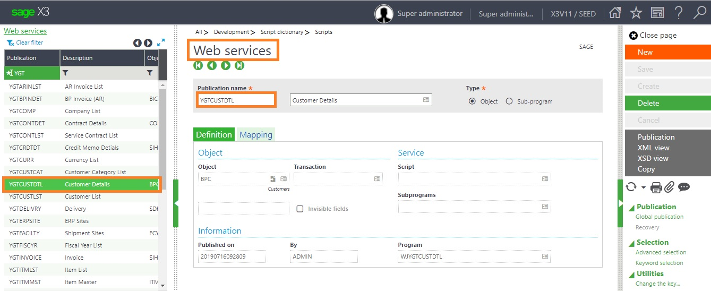Toggle the Invisible fields checkbox
711x291 pixels.
tap(300, 209)
